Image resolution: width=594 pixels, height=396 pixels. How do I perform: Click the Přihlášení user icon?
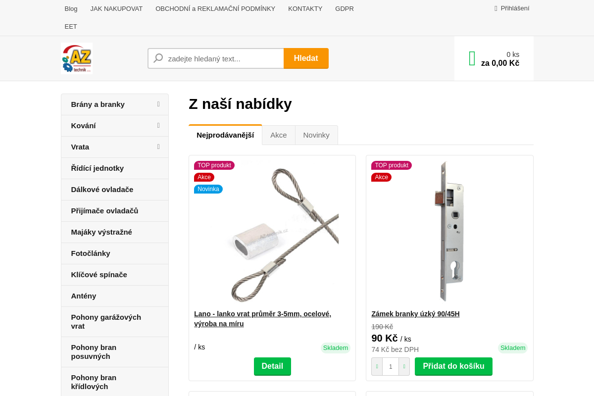(x=495, y=8)
